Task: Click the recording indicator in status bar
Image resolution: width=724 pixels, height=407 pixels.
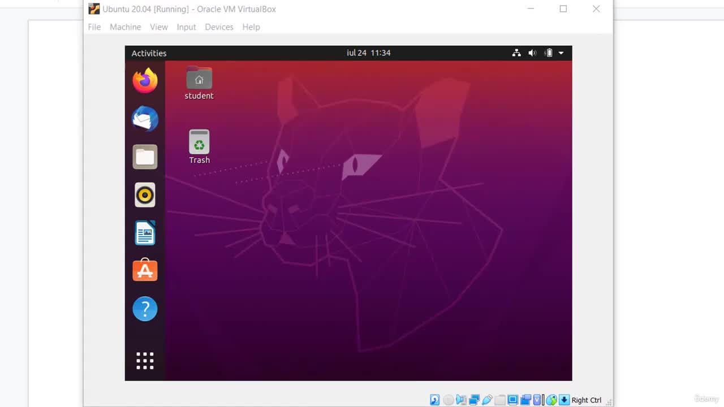Action: tap(526, 400)
